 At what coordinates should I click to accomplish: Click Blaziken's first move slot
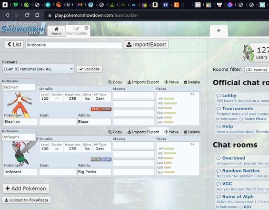134,96
